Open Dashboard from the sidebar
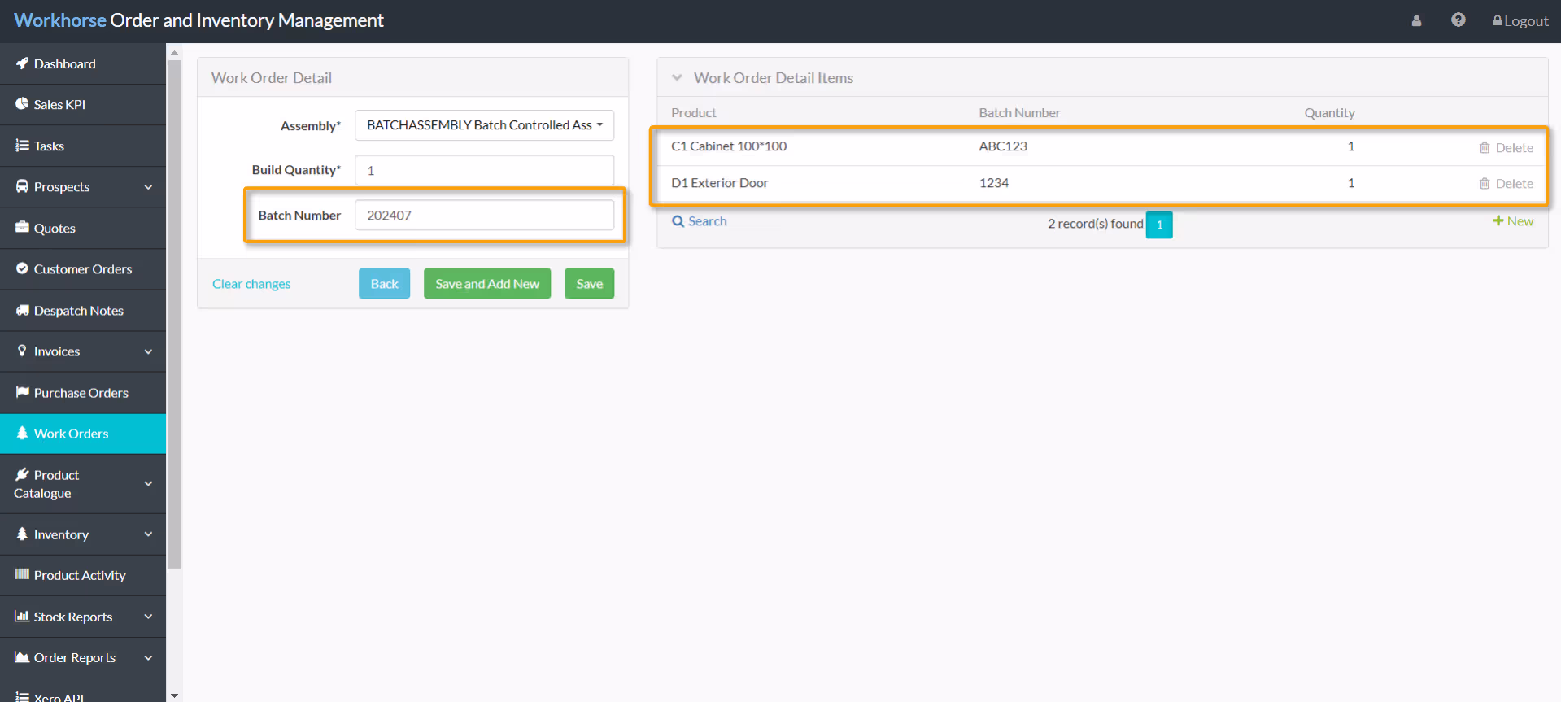The image size is (1561, 702). 83,63
